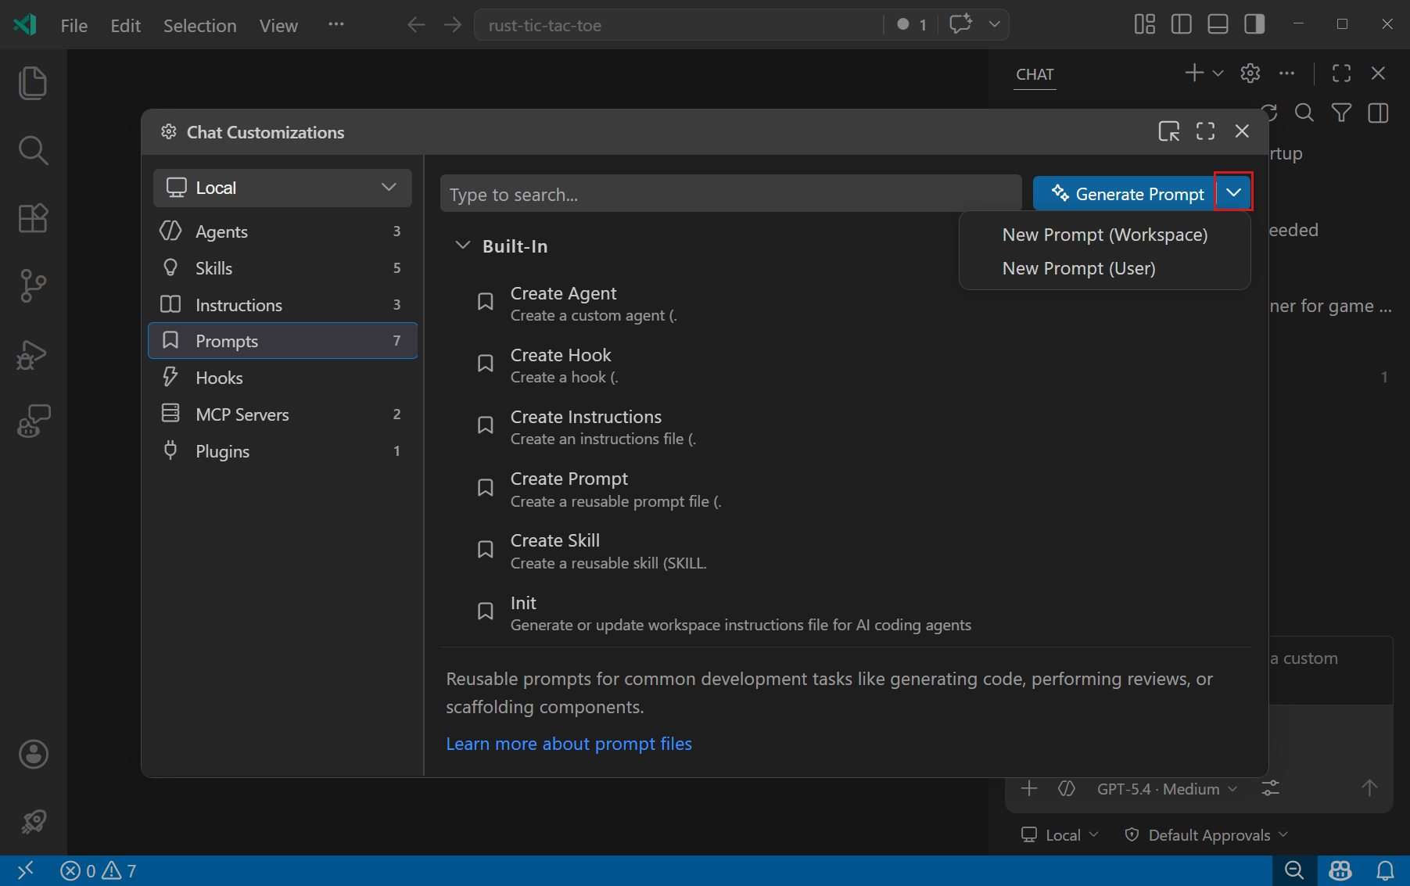Open the Extensions view icon
Image resolution: width=1410 pixels, height=886 pixels.
coord(33,218)
